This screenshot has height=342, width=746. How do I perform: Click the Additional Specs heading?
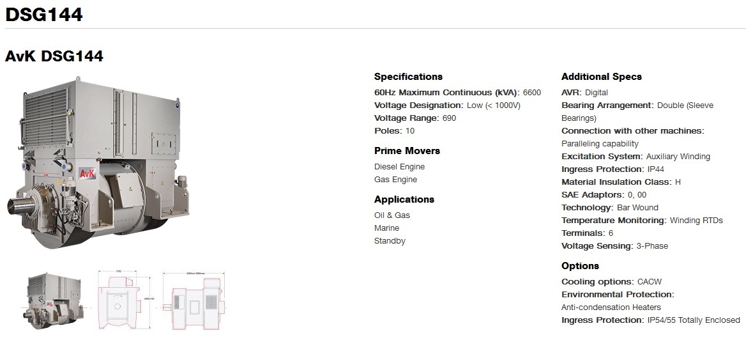601,77
